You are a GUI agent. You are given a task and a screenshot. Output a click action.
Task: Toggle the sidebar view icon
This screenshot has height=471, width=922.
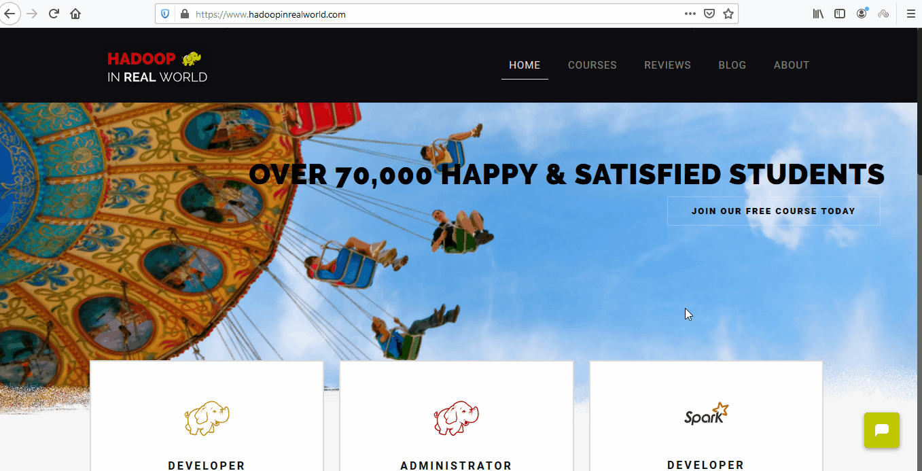pos(840,14)
